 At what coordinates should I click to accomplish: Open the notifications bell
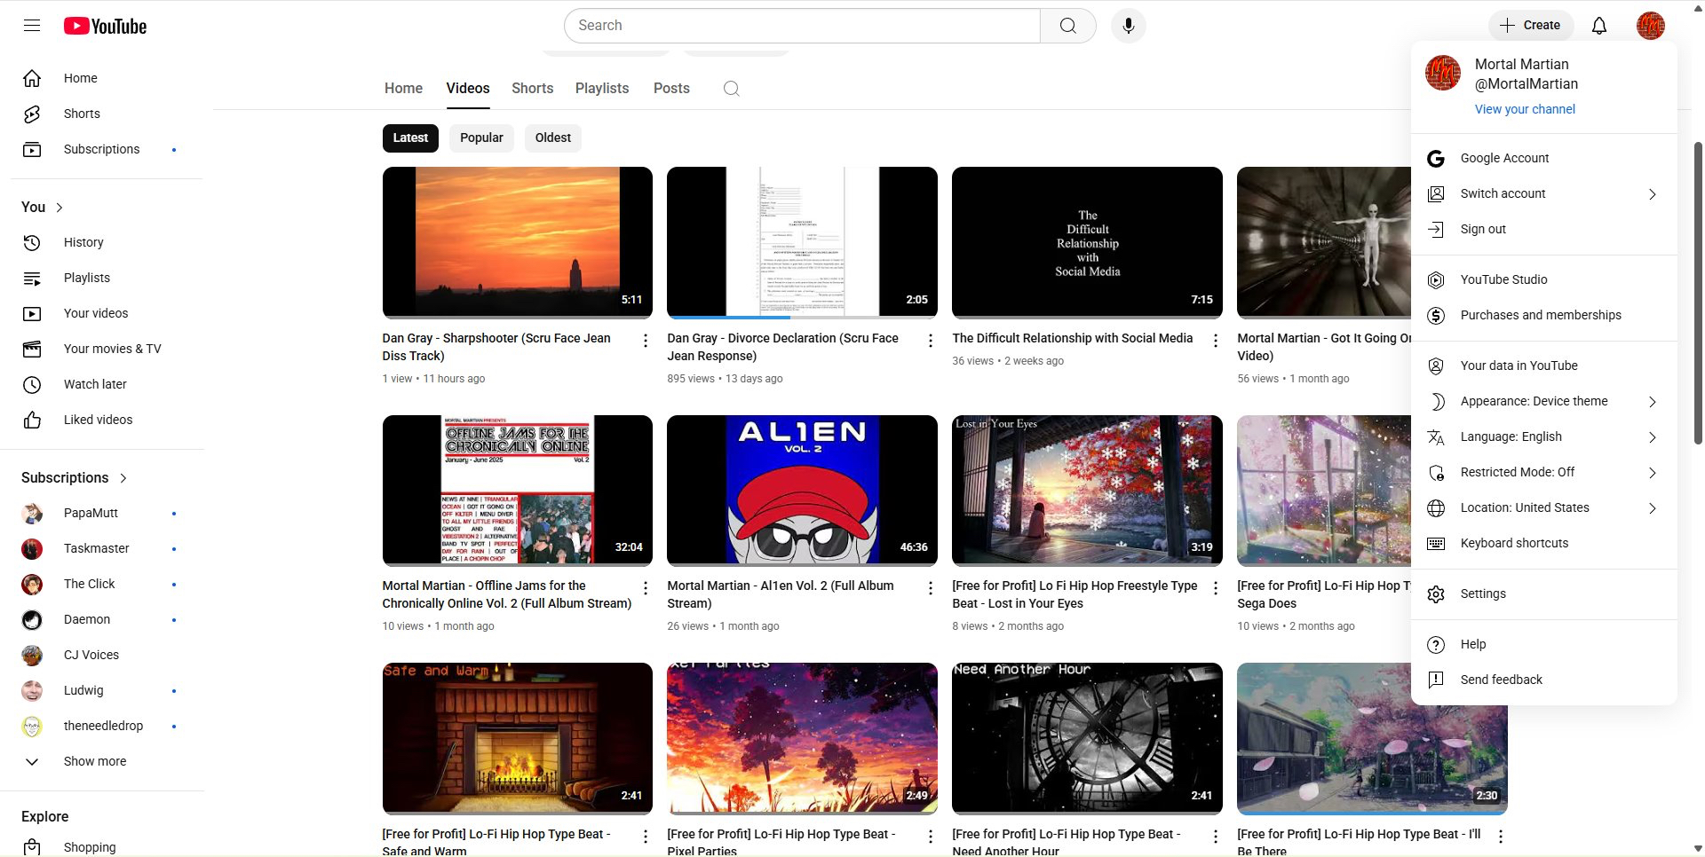point(1598,26)
